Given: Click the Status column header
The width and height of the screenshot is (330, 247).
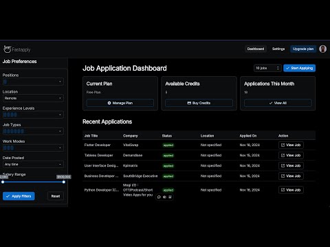Looking at the screenshot, I should point(167,136).
